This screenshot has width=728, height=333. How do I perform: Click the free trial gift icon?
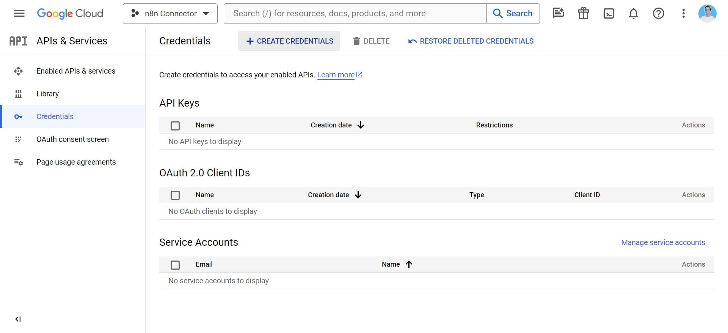coord(583,14)
